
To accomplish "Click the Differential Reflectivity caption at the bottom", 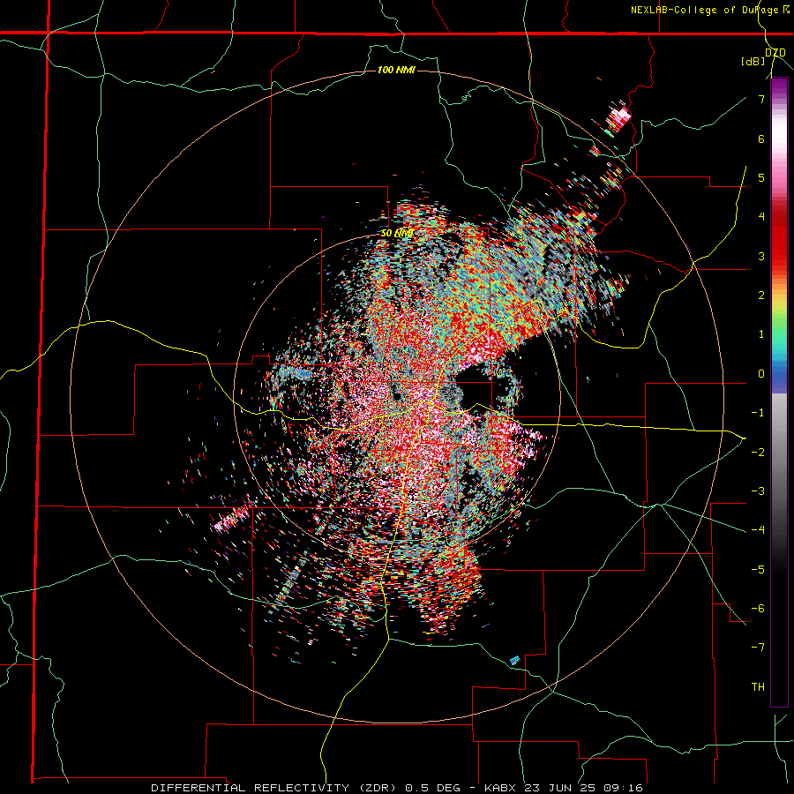I will point(397,788).
